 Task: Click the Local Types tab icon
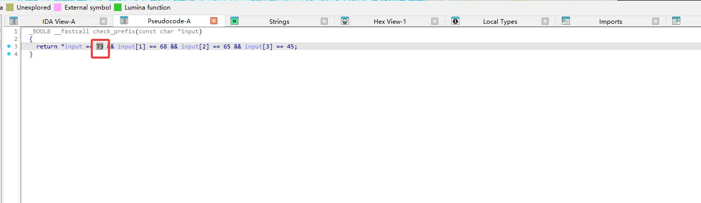coord(455,21)
